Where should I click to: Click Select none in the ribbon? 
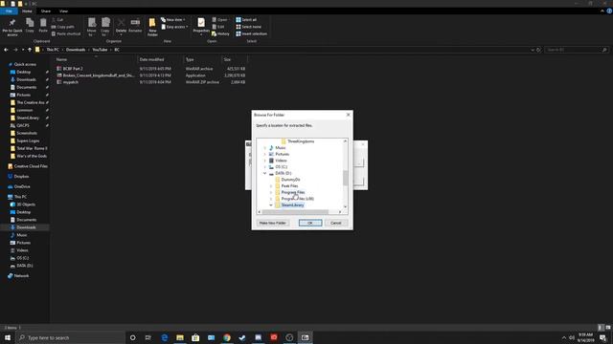click(248, 27)
